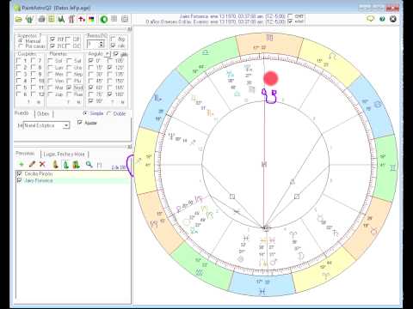
Task: Select the Doble wheel radio button
Action: pos(109,113)
